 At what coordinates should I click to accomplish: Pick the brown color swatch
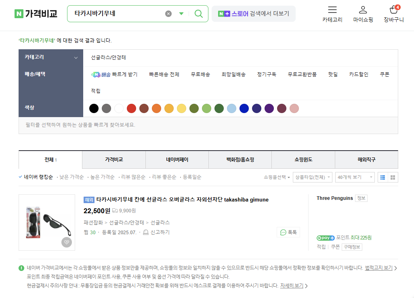(144, 109)
